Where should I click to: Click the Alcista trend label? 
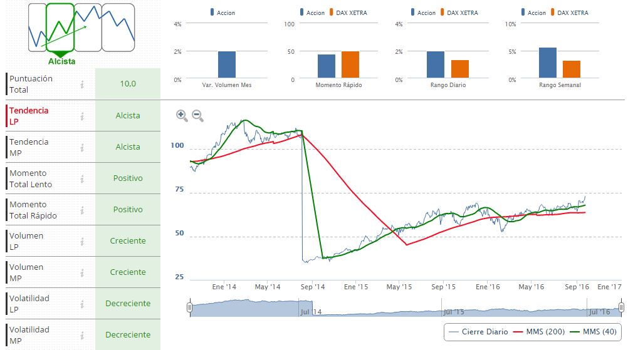61,61
